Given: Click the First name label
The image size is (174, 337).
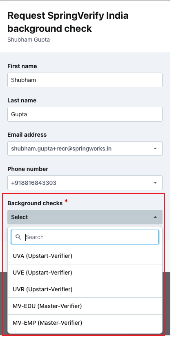Looking at the screenshot, I should [x=22, y=66].
